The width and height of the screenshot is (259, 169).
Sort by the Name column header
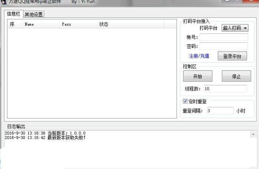tap(41, 24)
